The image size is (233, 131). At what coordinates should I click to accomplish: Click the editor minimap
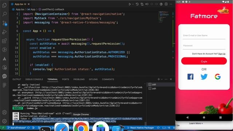[164, 17]
